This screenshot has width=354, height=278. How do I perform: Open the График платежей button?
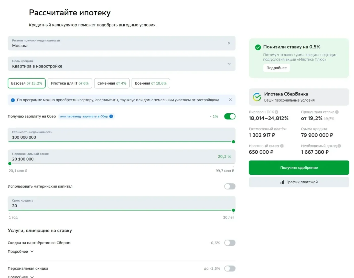pyautogui.click(x=299, y=182)
